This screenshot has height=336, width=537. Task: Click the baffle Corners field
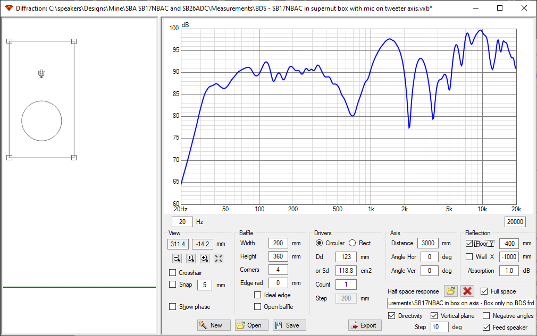(278, 270)
